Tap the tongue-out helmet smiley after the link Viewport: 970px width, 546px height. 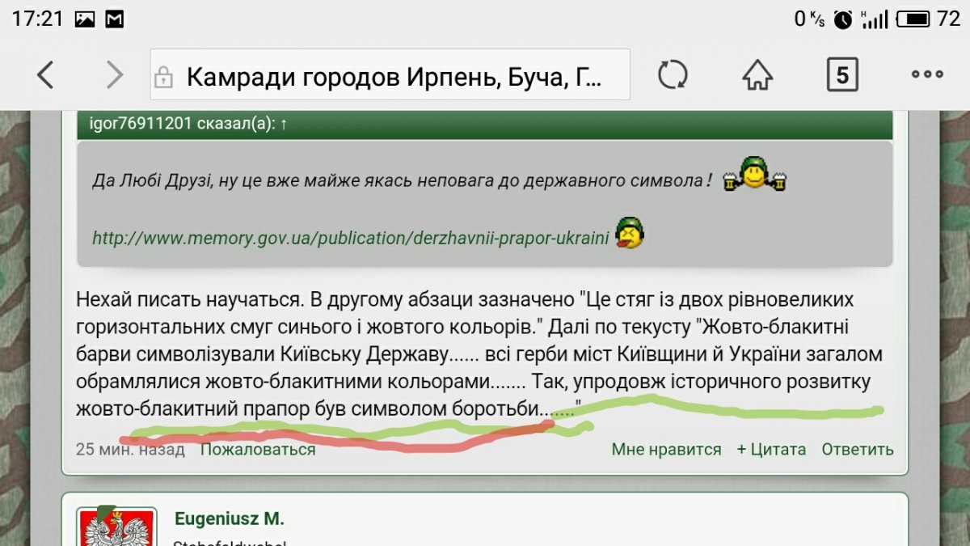629,233
